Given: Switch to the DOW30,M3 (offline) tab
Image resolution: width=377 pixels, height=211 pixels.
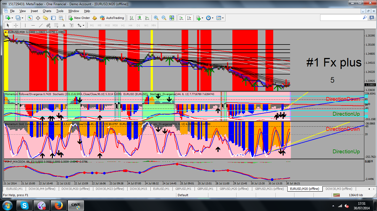Looking at the screenshot, I should [x=339, y=189].
